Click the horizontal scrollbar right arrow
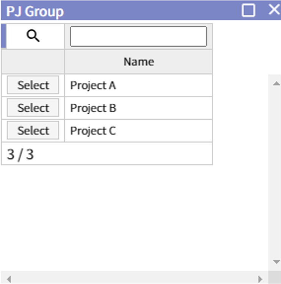Image resolution: width=281 pixels, height=284 pixels. (x=260, y=279)
